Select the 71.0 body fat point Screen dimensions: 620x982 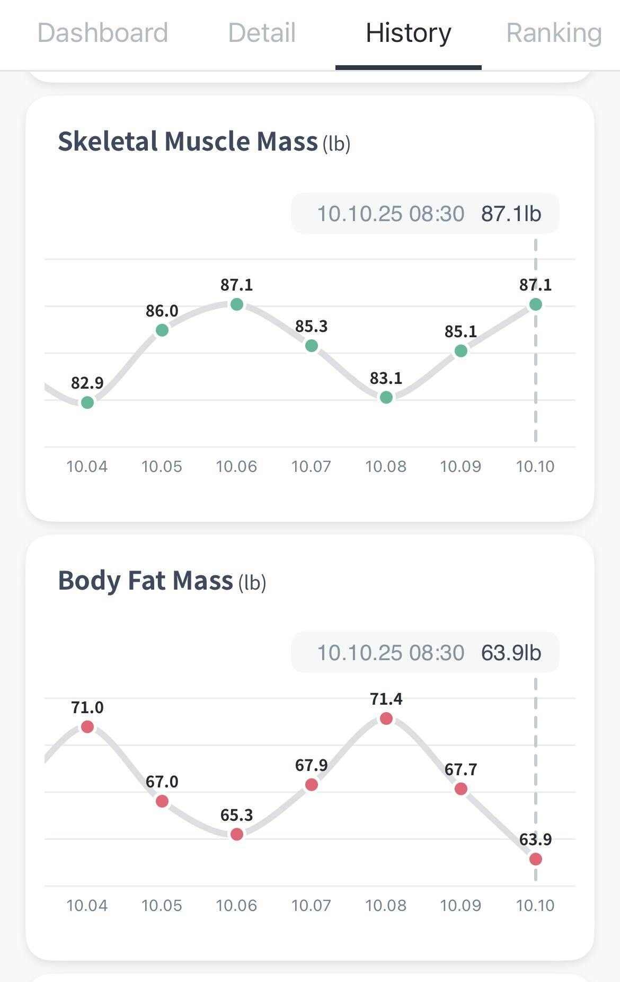[87, 726]
